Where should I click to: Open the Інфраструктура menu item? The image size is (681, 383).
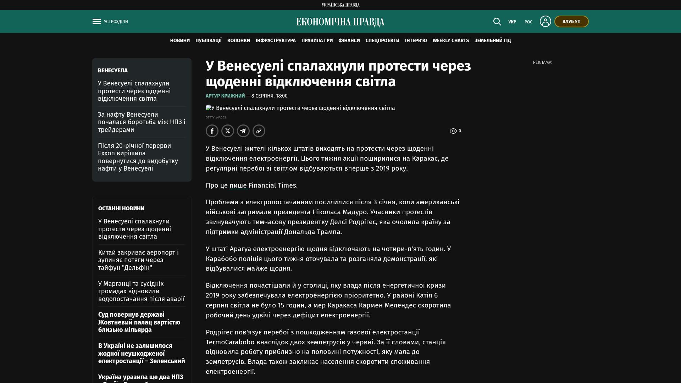click(x=276, y=41)
